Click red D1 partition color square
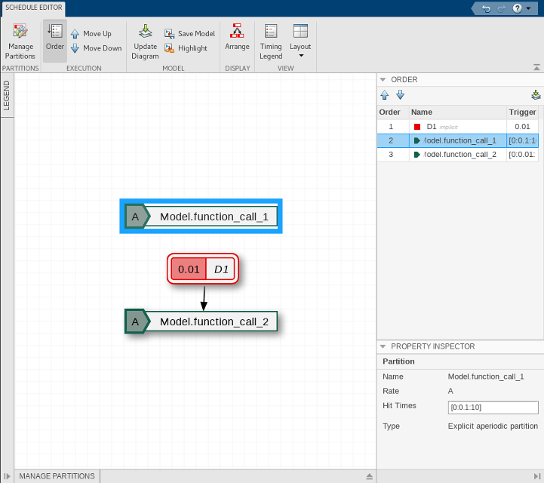This screenshot has height=483, width=544. click(417, 127)
